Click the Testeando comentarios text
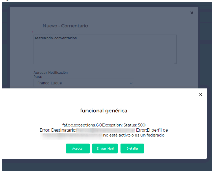Screen dimensions: 216x173 coord(56,38)
